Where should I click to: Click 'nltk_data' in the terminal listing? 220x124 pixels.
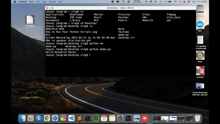tap(173, 18)
